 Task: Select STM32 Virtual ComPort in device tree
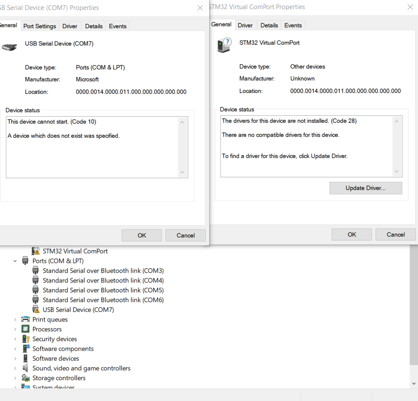[x=75, y=251]
